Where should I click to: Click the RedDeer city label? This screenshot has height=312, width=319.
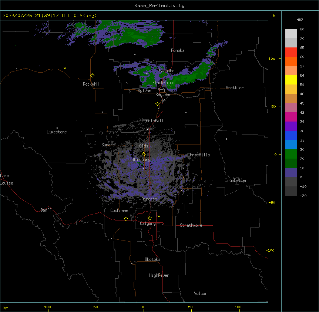click(x=163, y=94)
